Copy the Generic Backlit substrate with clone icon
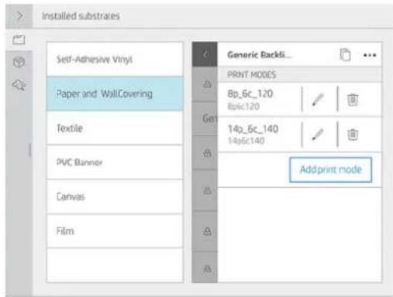Image resolution: width=393 pixels, height=297 pixels. (x=345, y=55)
